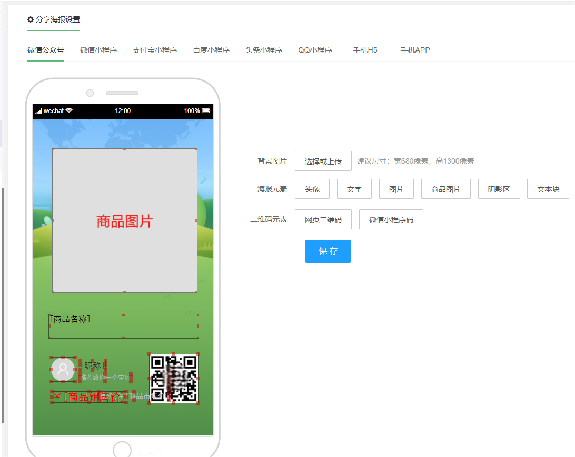575x457 pixels.
Task: Add a 阴影区 shadow element
Action: 499,189
